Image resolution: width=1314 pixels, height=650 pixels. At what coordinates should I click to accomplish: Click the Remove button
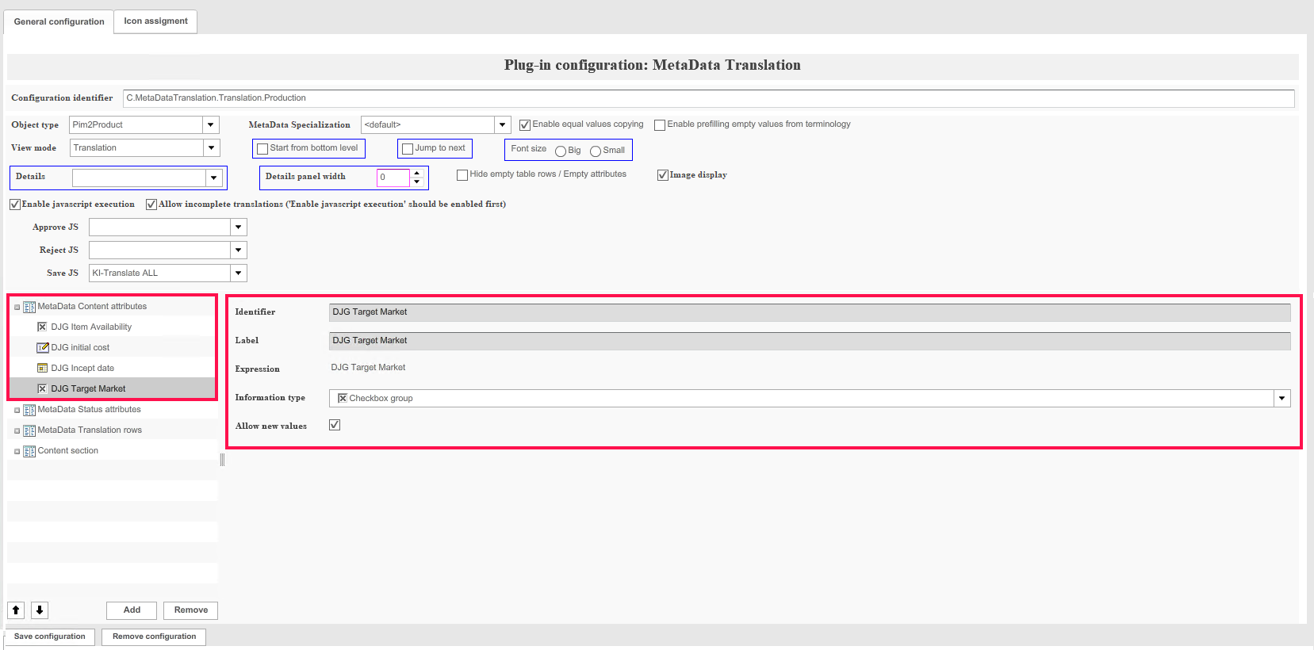pos(190,610)
